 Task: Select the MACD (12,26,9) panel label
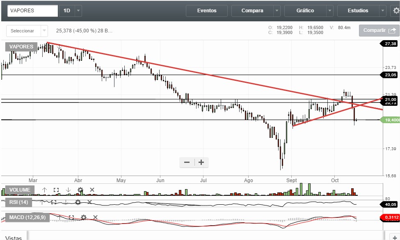27,217
